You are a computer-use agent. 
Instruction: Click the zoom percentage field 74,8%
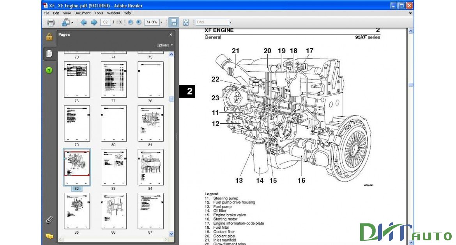[x=152, y=22]
